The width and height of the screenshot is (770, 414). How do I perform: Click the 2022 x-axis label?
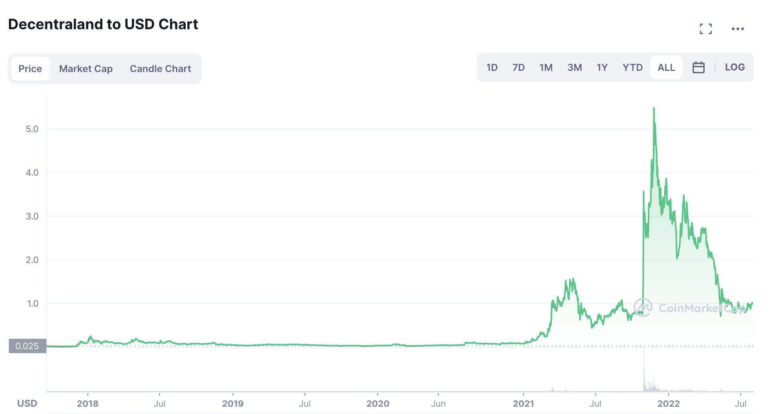coord(669,404)
